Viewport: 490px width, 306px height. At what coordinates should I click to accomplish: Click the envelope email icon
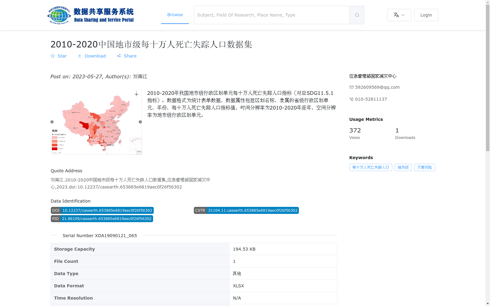(x=352, y=87)
